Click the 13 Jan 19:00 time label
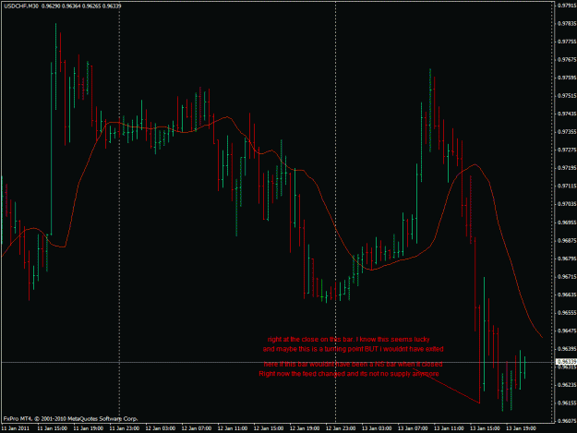This screenshot has width=577, height=433. [521, 428]
